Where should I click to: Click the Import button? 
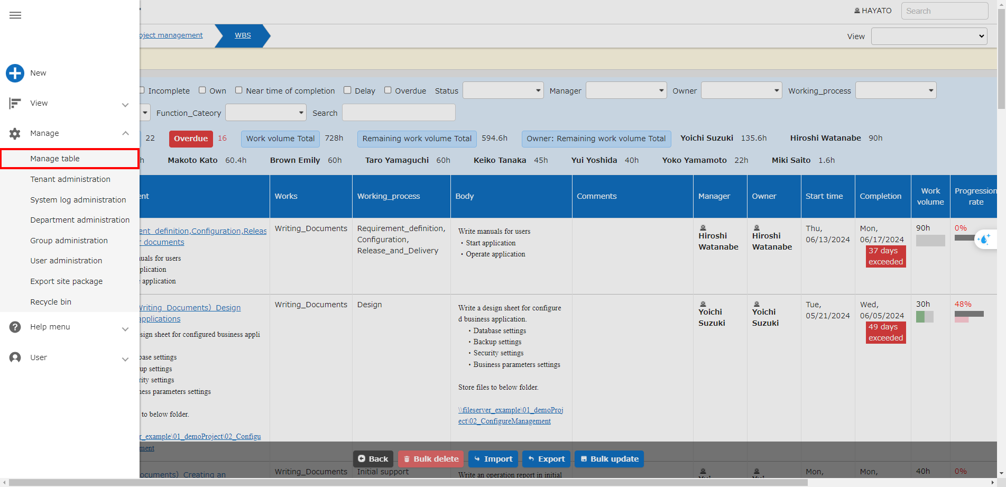pyautogui.click(x=493, y=459)
